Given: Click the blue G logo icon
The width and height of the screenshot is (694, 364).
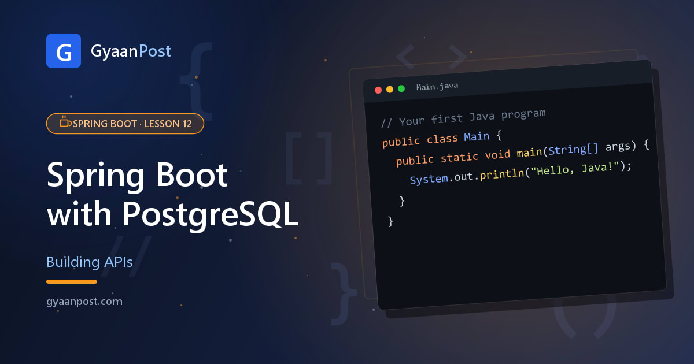Looking at the screenshot, I should [x=64, y=51].
